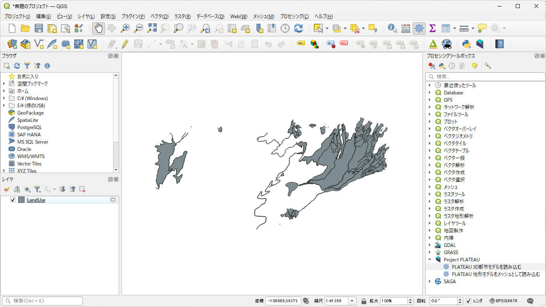Viewport: 546px width, 307px height.
Task: Click the LandUse layer color swatch
Action: pyautogui.click(x=21, y=200)
